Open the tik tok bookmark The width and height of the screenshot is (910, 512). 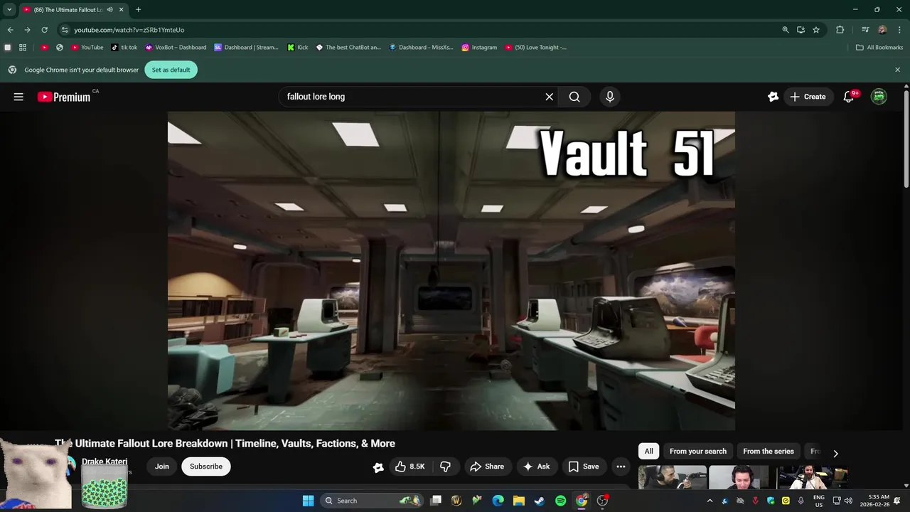pos(124,48)
